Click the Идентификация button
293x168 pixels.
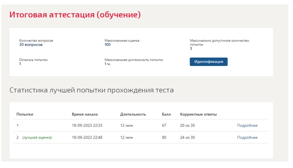click(208, 62)
